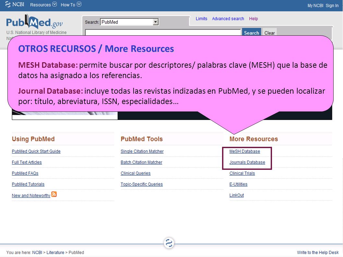Open the Resources dropdown menu
Screen dimensions: 343x257
43,5
